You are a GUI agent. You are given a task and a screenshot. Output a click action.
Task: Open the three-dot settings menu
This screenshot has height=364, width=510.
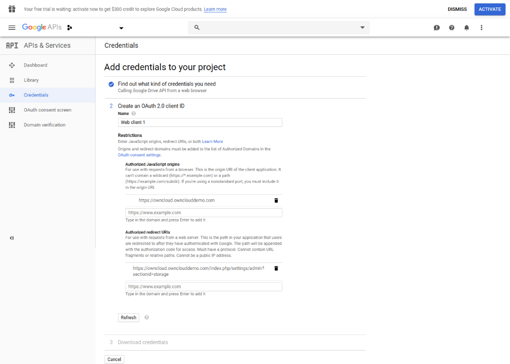[481, 28]
